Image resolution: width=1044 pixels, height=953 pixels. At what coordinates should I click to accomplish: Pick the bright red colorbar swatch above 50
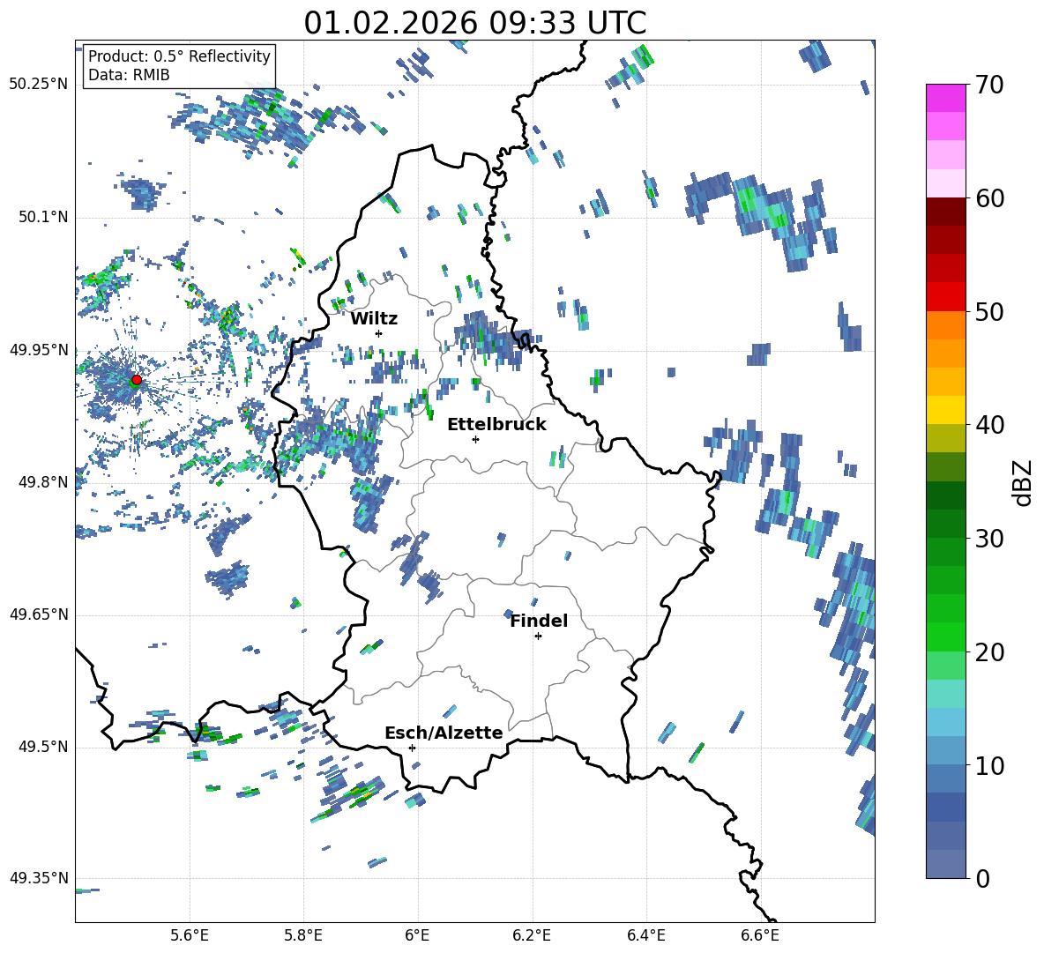coord(945,297)
